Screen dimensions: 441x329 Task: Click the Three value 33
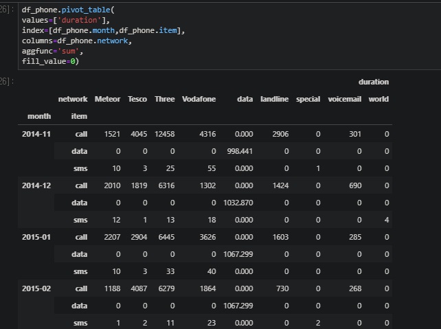[170, 271]
